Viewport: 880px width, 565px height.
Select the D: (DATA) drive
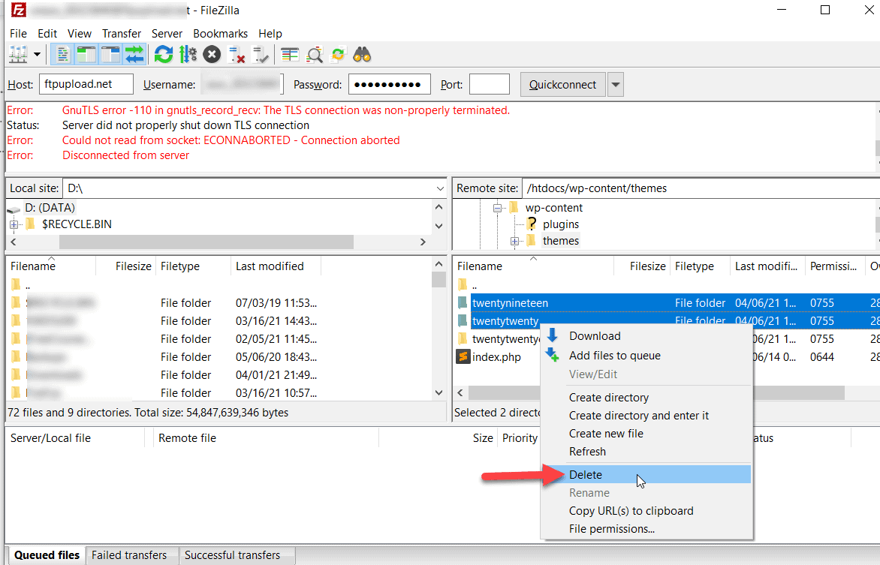(50, 208)
